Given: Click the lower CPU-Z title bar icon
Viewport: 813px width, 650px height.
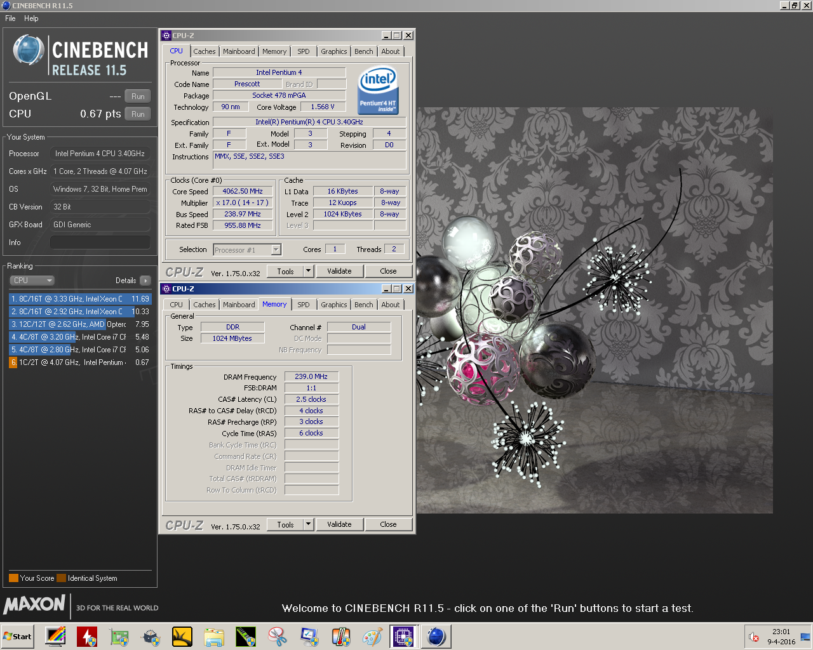Looking at the screenshot, I should pyautogui.click(x=166, y=289).
